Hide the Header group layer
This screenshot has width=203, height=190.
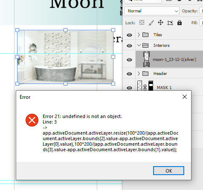click(129, 74)
